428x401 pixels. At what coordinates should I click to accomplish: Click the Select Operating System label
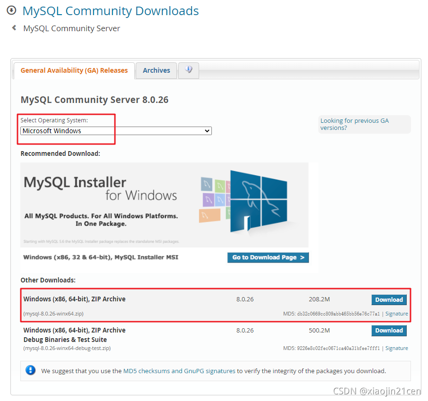54,120
